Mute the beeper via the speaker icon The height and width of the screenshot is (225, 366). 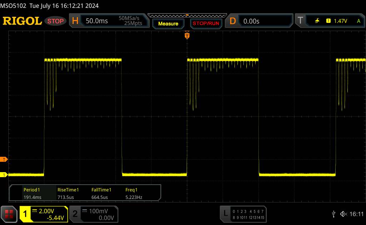[x=343, y=214]
